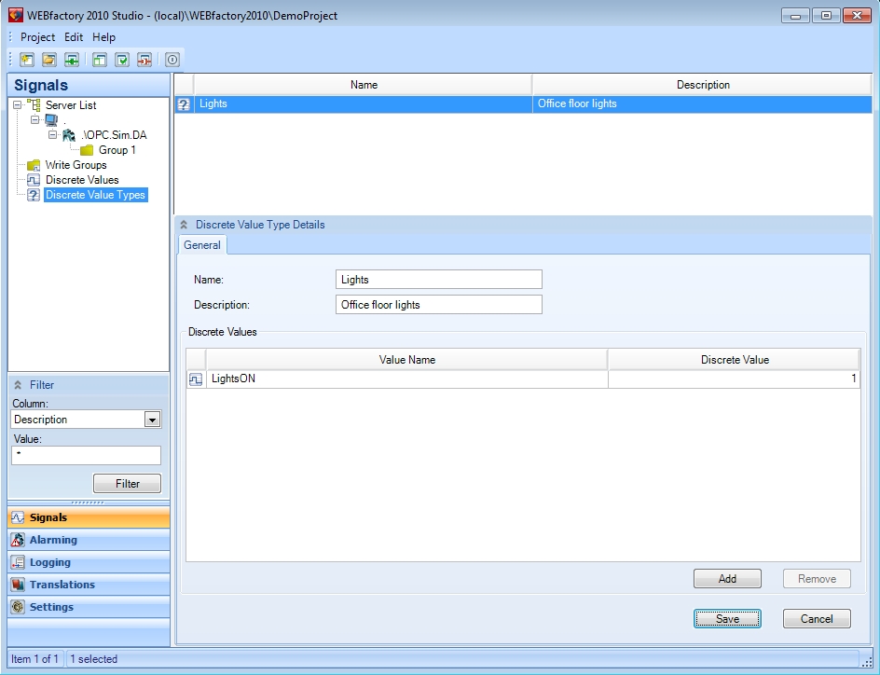This screenshot has width=880, height=675.
Task: Collapse the Discrete Value Type Details panel
Action: point(184,225)
